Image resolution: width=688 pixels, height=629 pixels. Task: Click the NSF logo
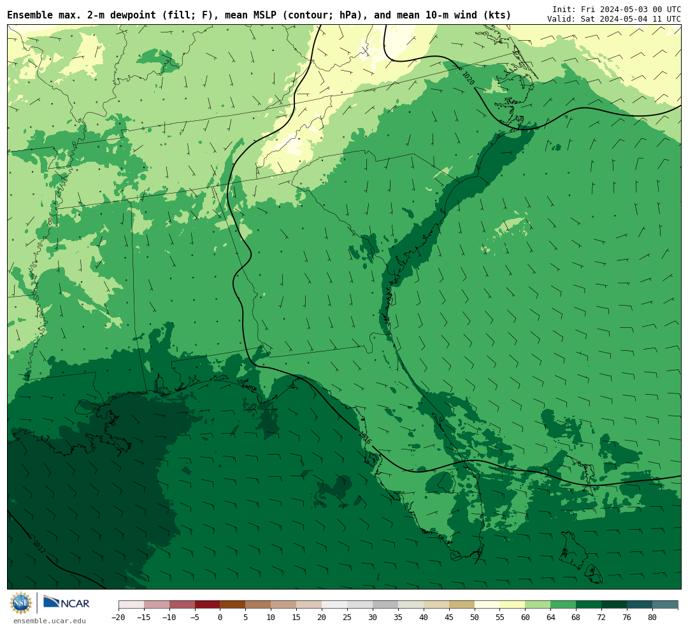click(21, 603)
